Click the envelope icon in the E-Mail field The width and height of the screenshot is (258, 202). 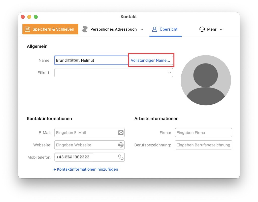(x=121, y=133)
